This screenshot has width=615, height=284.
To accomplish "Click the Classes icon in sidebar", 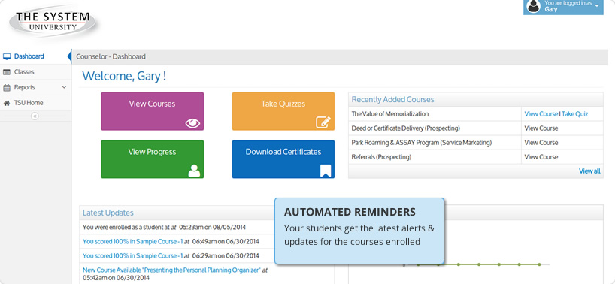I will click(7, 72).
